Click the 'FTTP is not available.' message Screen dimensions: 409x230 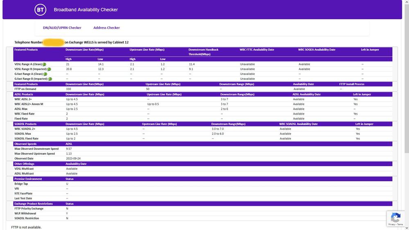(x=26, y=228)
